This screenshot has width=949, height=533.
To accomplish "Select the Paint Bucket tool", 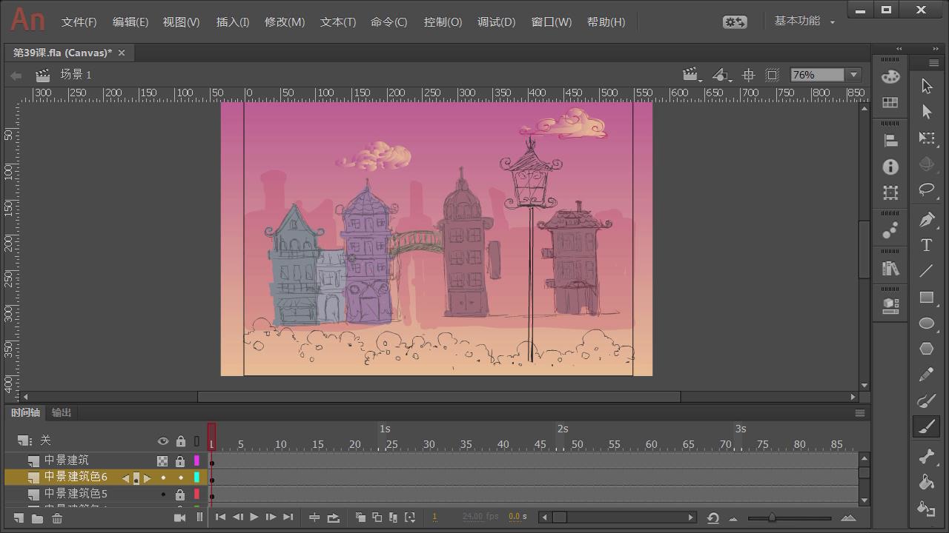I will (927, 483).
